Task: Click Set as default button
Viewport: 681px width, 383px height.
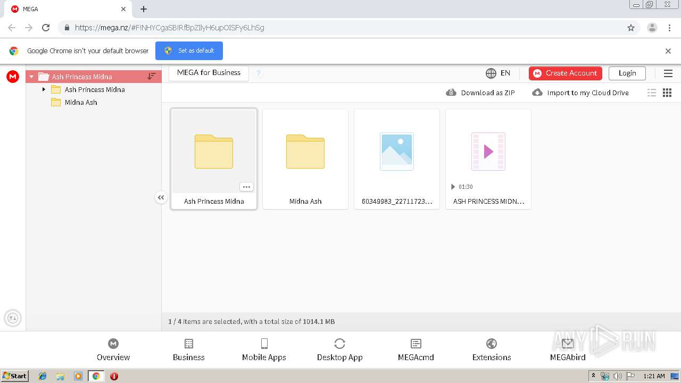Action: [x=189, y=51]
